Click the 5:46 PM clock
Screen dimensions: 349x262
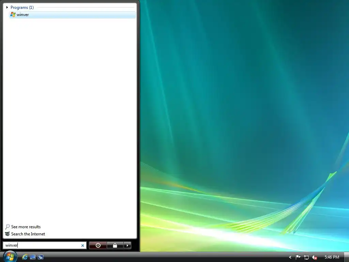(332, 257)
